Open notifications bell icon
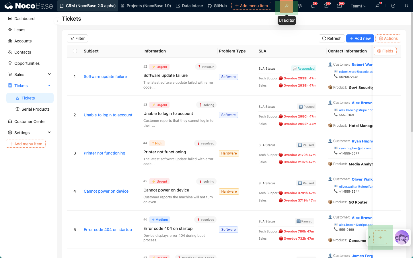The image size is (413, 258). [313, 6]
